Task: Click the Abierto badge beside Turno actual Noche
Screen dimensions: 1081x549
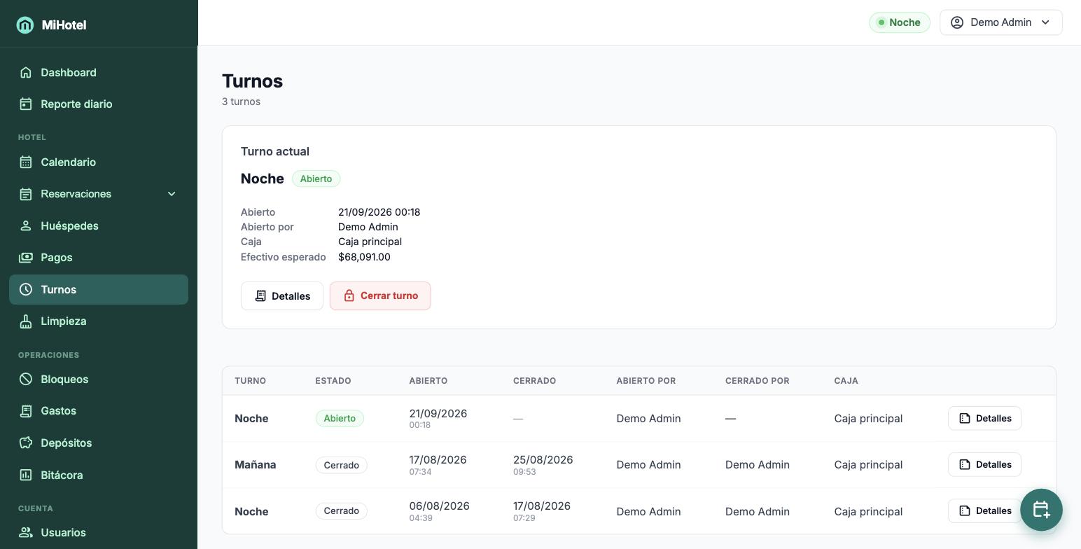Action: 316,179
